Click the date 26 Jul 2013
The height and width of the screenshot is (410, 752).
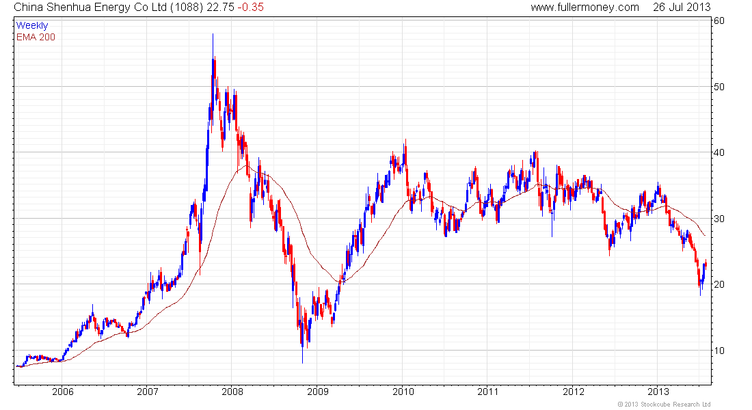(x=682, y=8)
